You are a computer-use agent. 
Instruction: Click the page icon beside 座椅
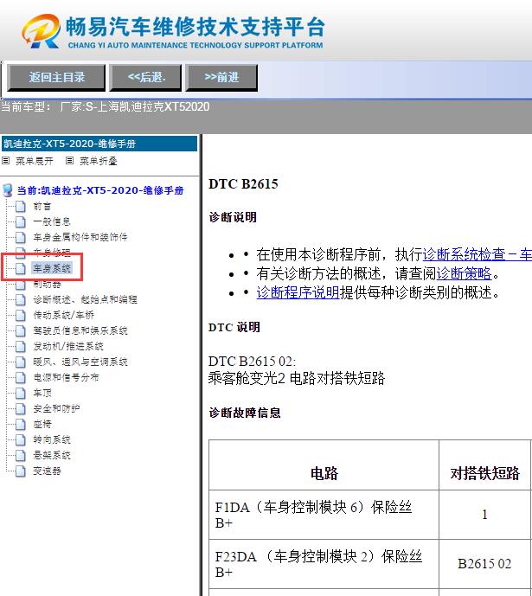(x=21, y=425)
